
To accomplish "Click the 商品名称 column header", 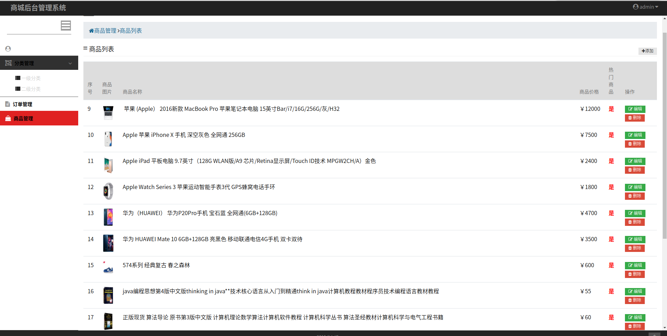I will pyautogui.click(x=132, y=92).
